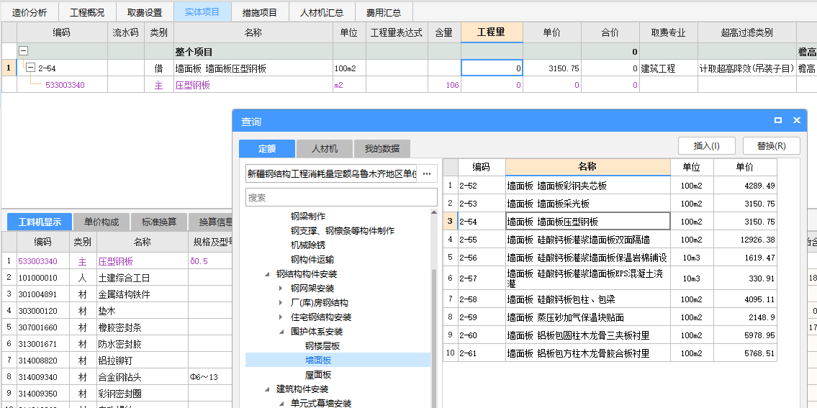
Task: Click the ellipsis button beside library name
Action: pos(427,174)
